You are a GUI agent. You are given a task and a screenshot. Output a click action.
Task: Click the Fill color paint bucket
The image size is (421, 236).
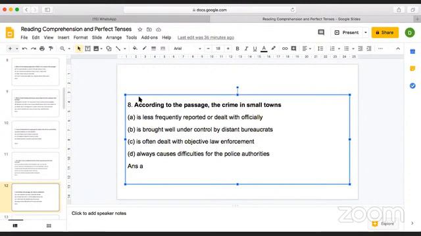(x=135, y=49)
